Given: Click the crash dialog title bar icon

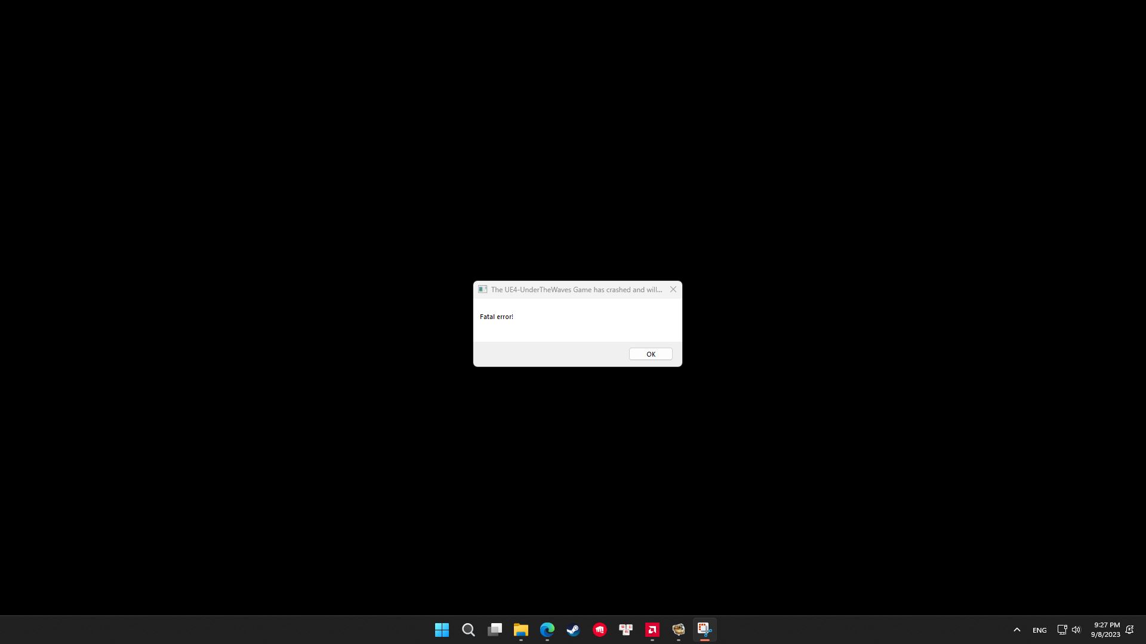Looking at the screenshot, I should pos(482,289).
